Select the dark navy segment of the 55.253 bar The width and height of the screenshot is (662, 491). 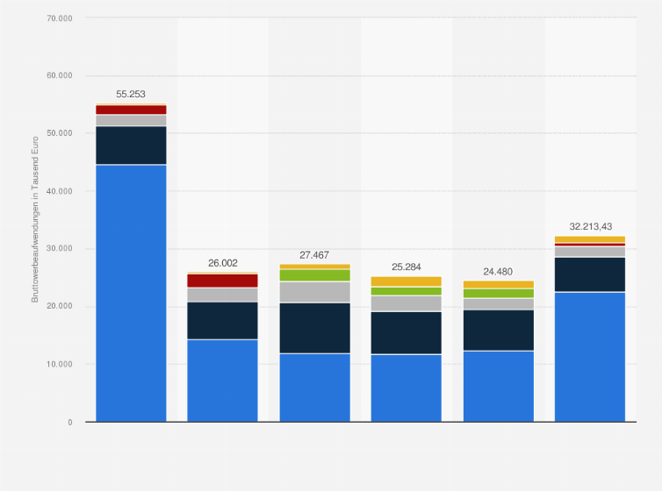click(x=131, y=145)
